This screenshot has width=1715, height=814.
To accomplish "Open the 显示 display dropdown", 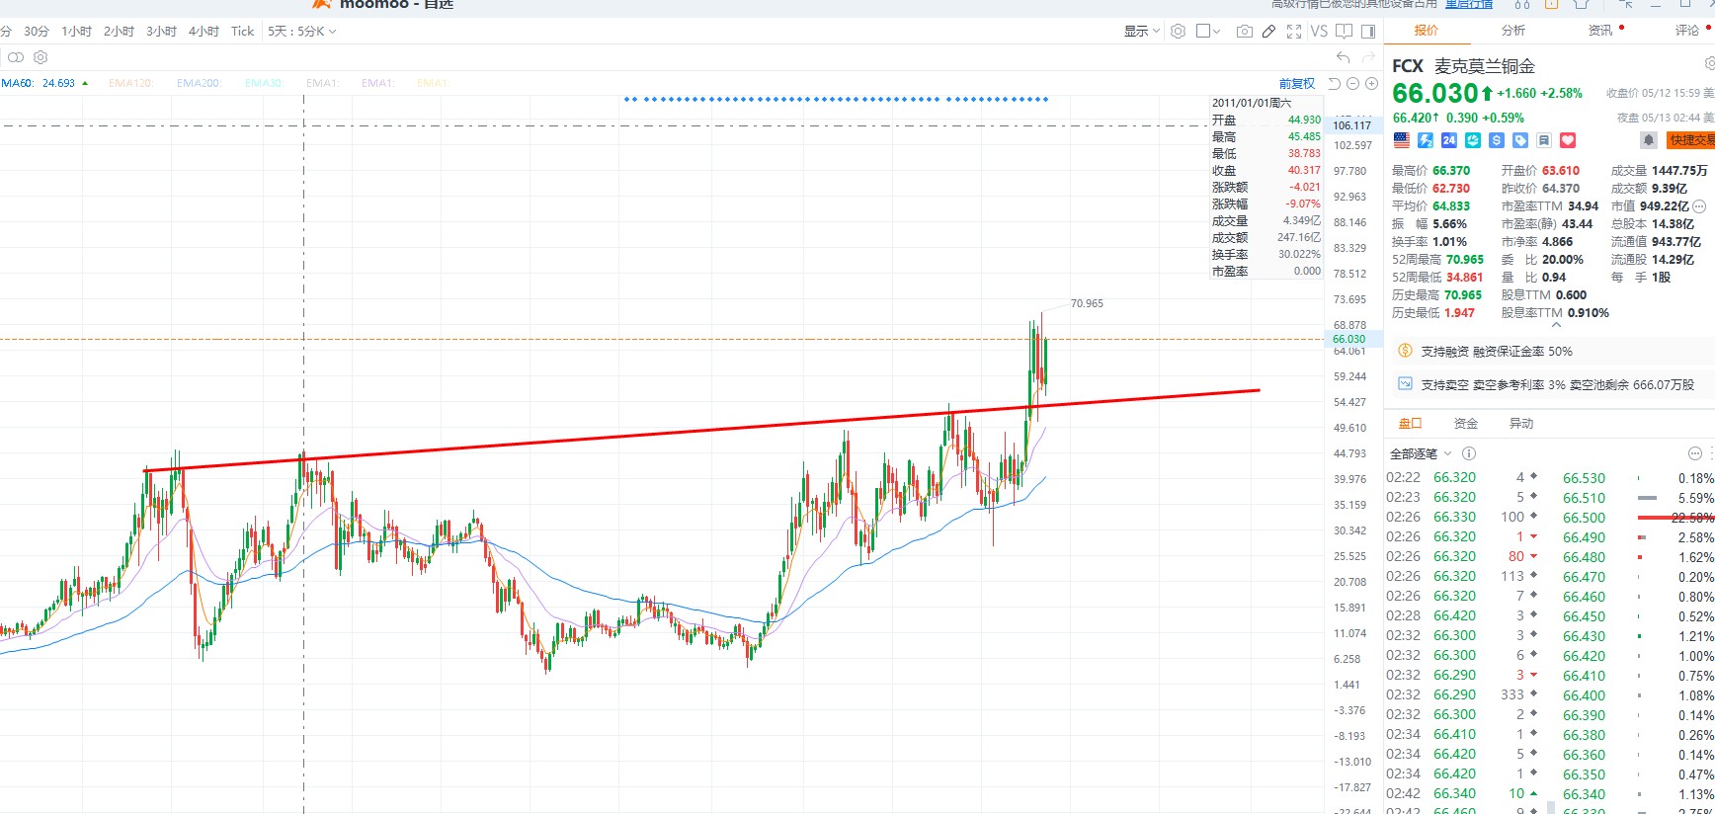I will click(1141, 32).
